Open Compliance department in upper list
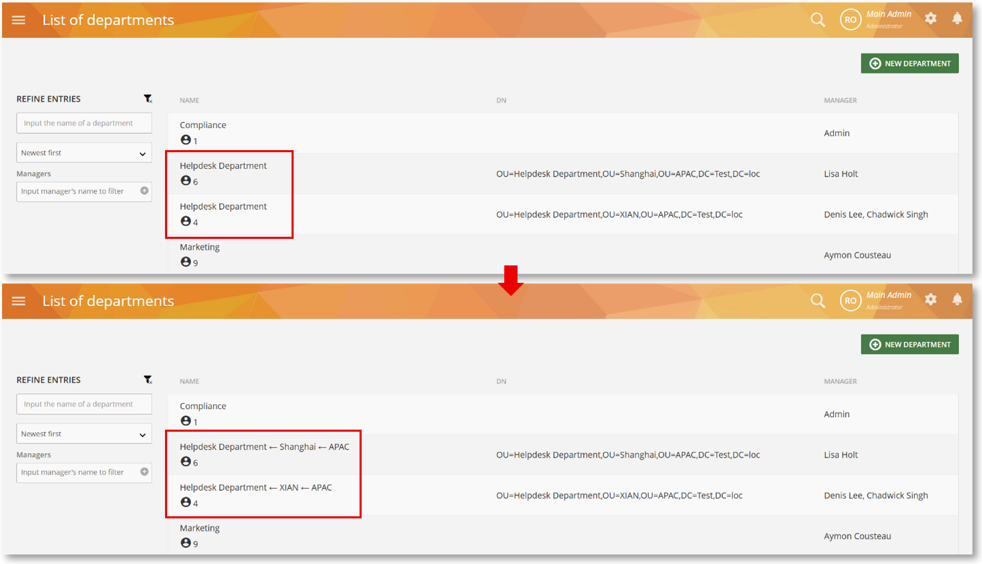 [203, 125]
